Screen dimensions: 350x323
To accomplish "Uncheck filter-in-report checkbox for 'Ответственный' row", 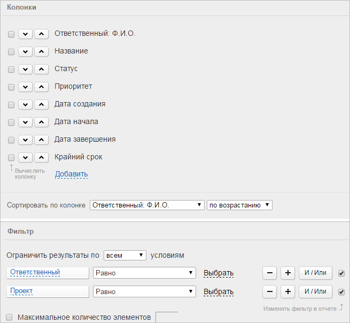I will pos(341,273).
